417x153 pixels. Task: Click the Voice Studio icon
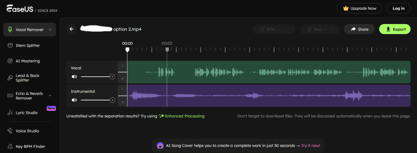point(10,131)
